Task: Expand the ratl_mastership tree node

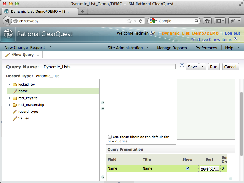Action: coord(10,105)
